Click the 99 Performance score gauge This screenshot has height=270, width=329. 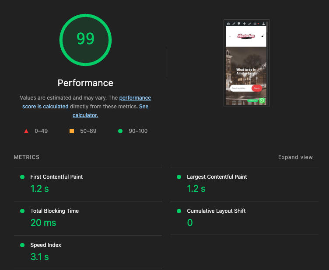(86, 39)
